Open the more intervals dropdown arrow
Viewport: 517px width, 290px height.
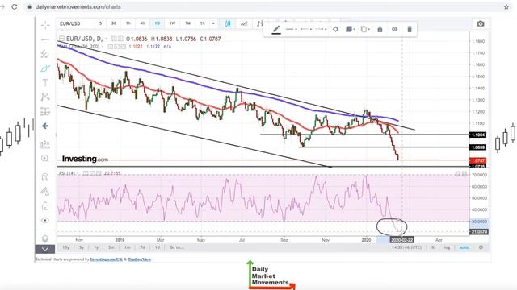[x=213, y=23]
